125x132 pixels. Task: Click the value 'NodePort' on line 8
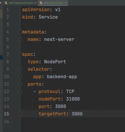coord(55,62)
